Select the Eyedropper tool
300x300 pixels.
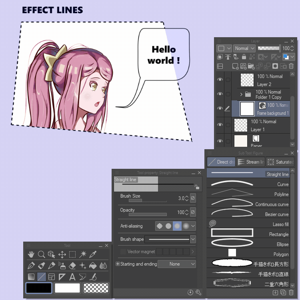coord(93,254)
